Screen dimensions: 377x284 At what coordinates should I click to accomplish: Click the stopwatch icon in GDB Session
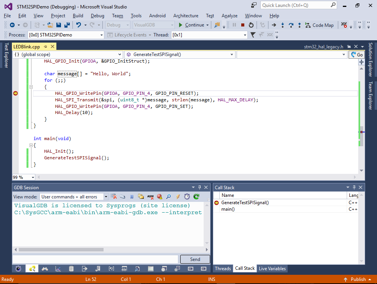[187, 197]
